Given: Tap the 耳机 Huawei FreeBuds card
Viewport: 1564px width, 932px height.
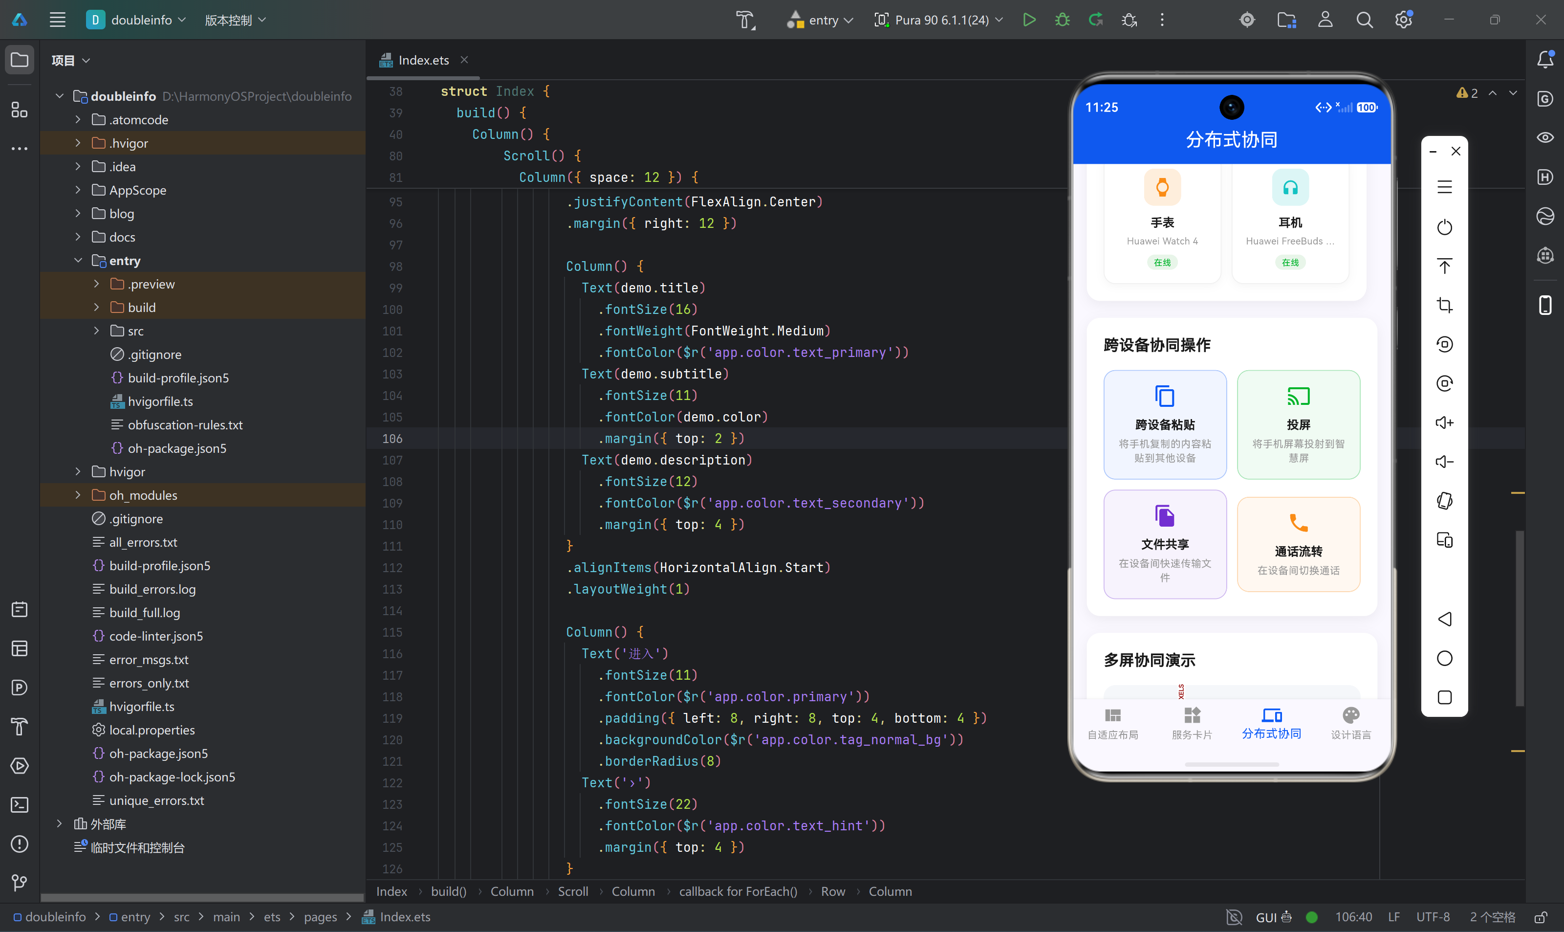Looking at the screenshot, I should coord(1290,223).
